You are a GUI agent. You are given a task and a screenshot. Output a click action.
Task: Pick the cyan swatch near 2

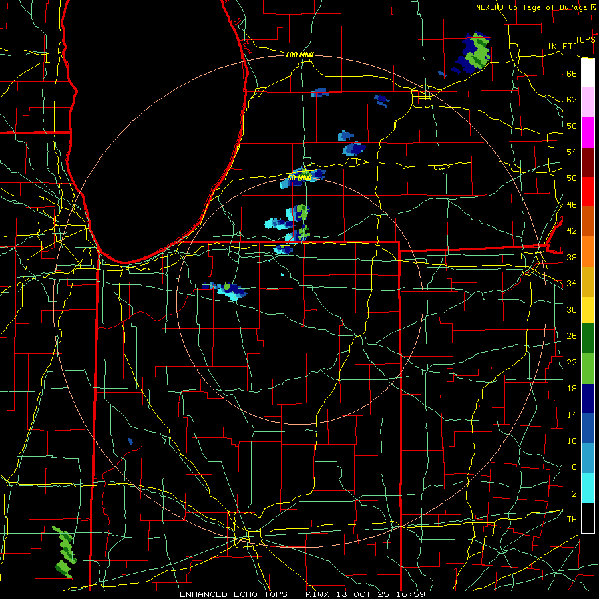pyautogui.click(x=588, y=488)
